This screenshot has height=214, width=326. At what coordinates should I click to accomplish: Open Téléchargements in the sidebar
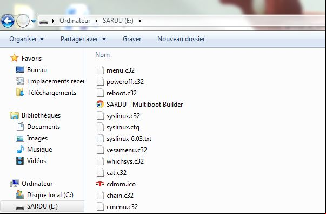pos(51,93)
